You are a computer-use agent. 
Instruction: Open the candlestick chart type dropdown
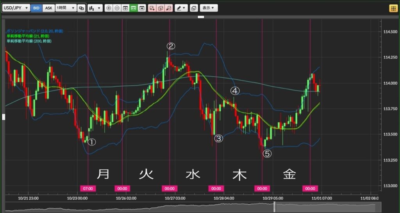(95, 8)
